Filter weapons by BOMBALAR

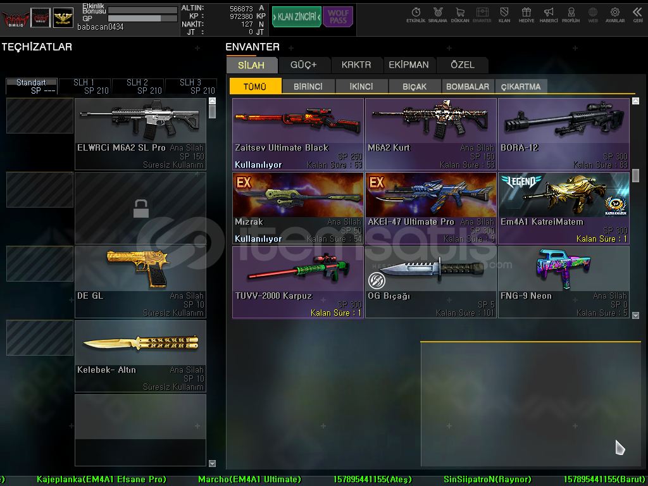pos(468,86)
